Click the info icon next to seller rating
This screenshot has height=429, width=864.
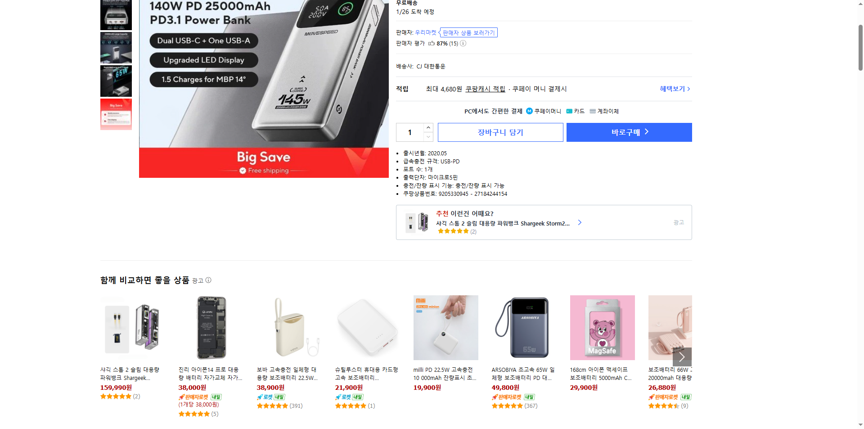(463, 44)
